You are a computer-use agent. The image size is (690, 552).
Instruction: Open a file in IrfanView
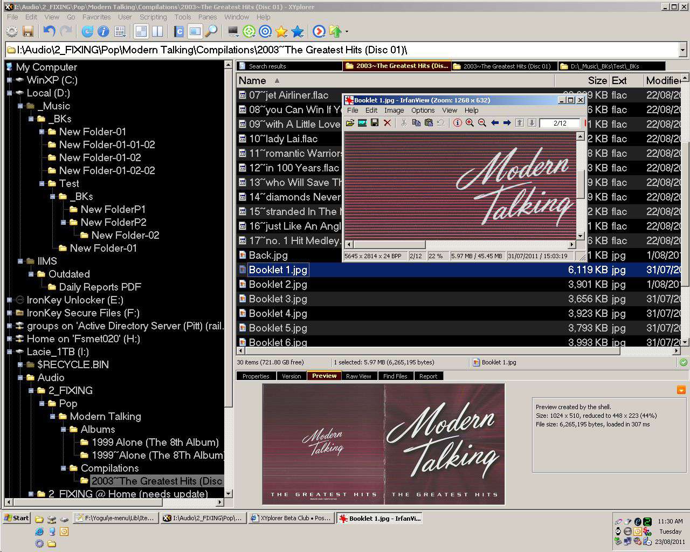coord(350,122)
